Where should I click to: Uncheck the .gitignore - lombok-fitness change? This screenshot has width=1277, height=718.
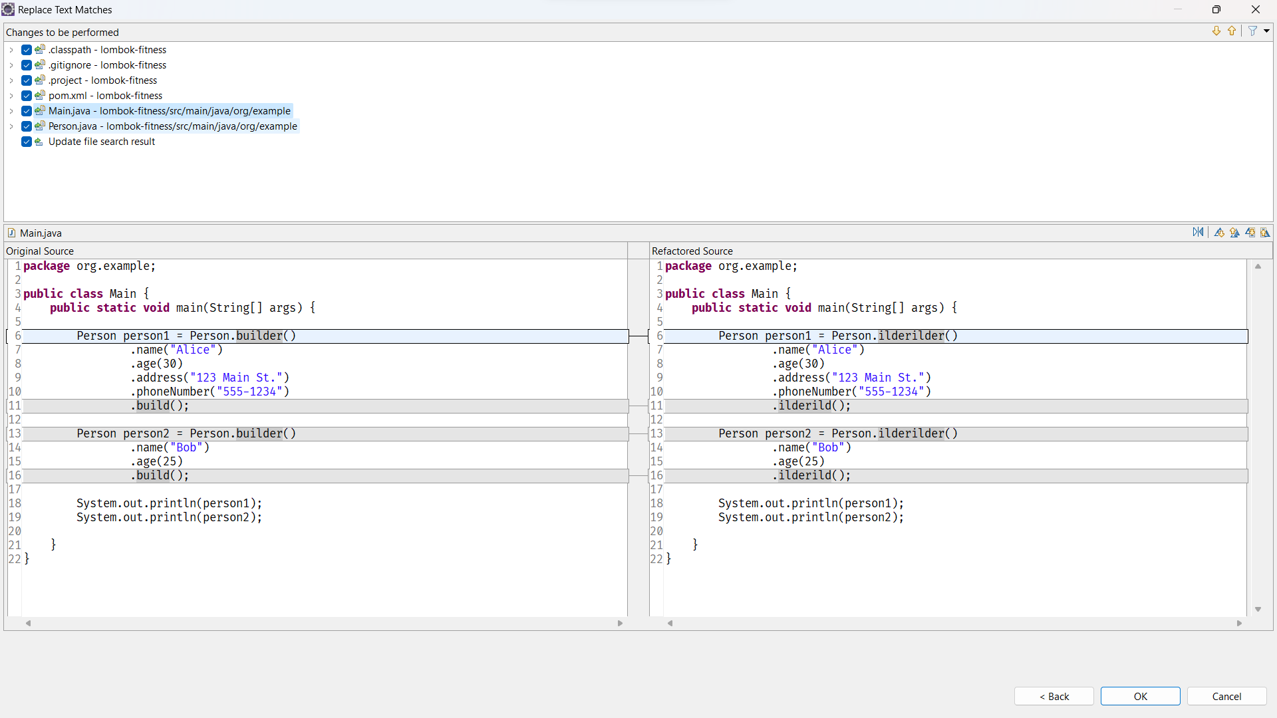tap(26, 64)
